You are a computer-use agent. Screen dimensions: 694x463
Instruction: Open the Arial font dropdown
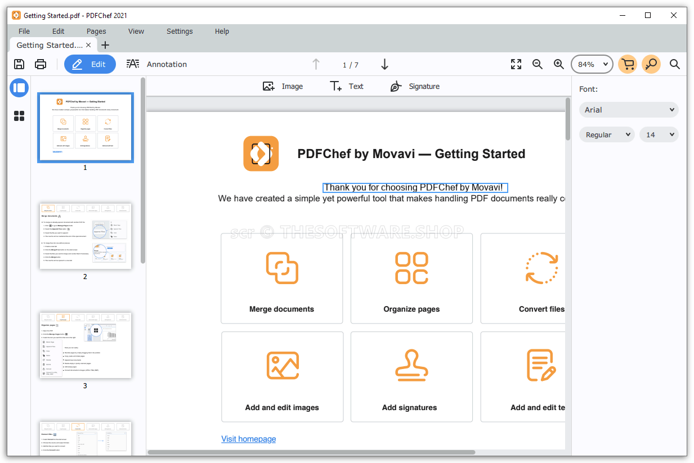[629, 110]
